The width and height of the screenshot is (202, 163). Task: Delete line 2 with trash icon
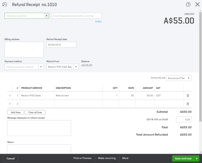[x=188, y=104]
